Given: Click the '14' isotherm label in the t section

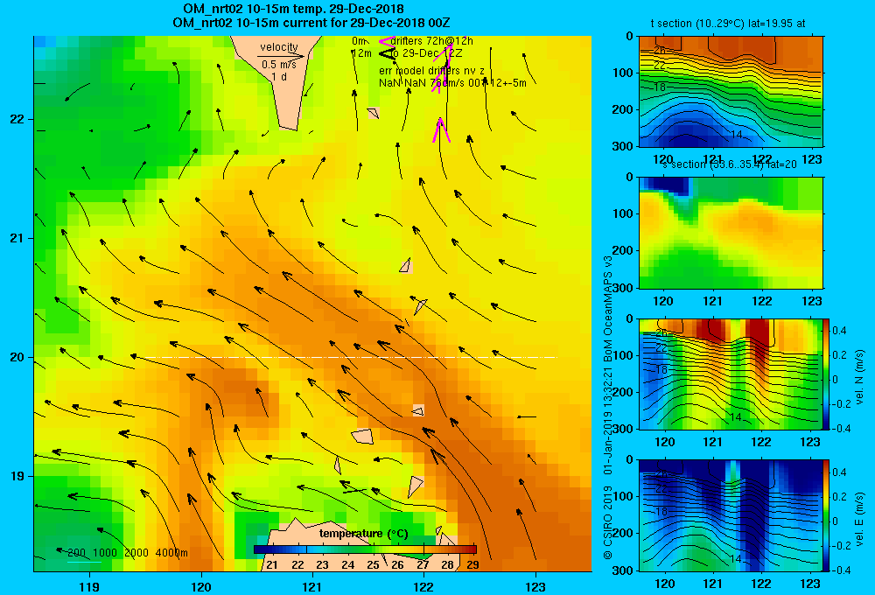Looking at the screenshot, I should [x=736, y=135].
